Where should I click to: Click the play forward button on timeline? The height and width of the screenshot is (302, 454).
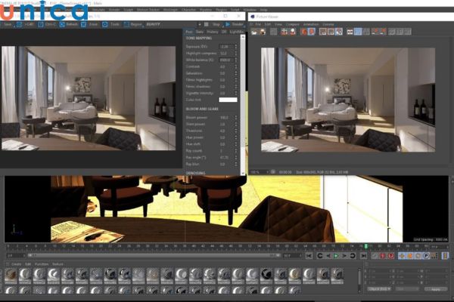pyautogui.click(x=337, y=256)
